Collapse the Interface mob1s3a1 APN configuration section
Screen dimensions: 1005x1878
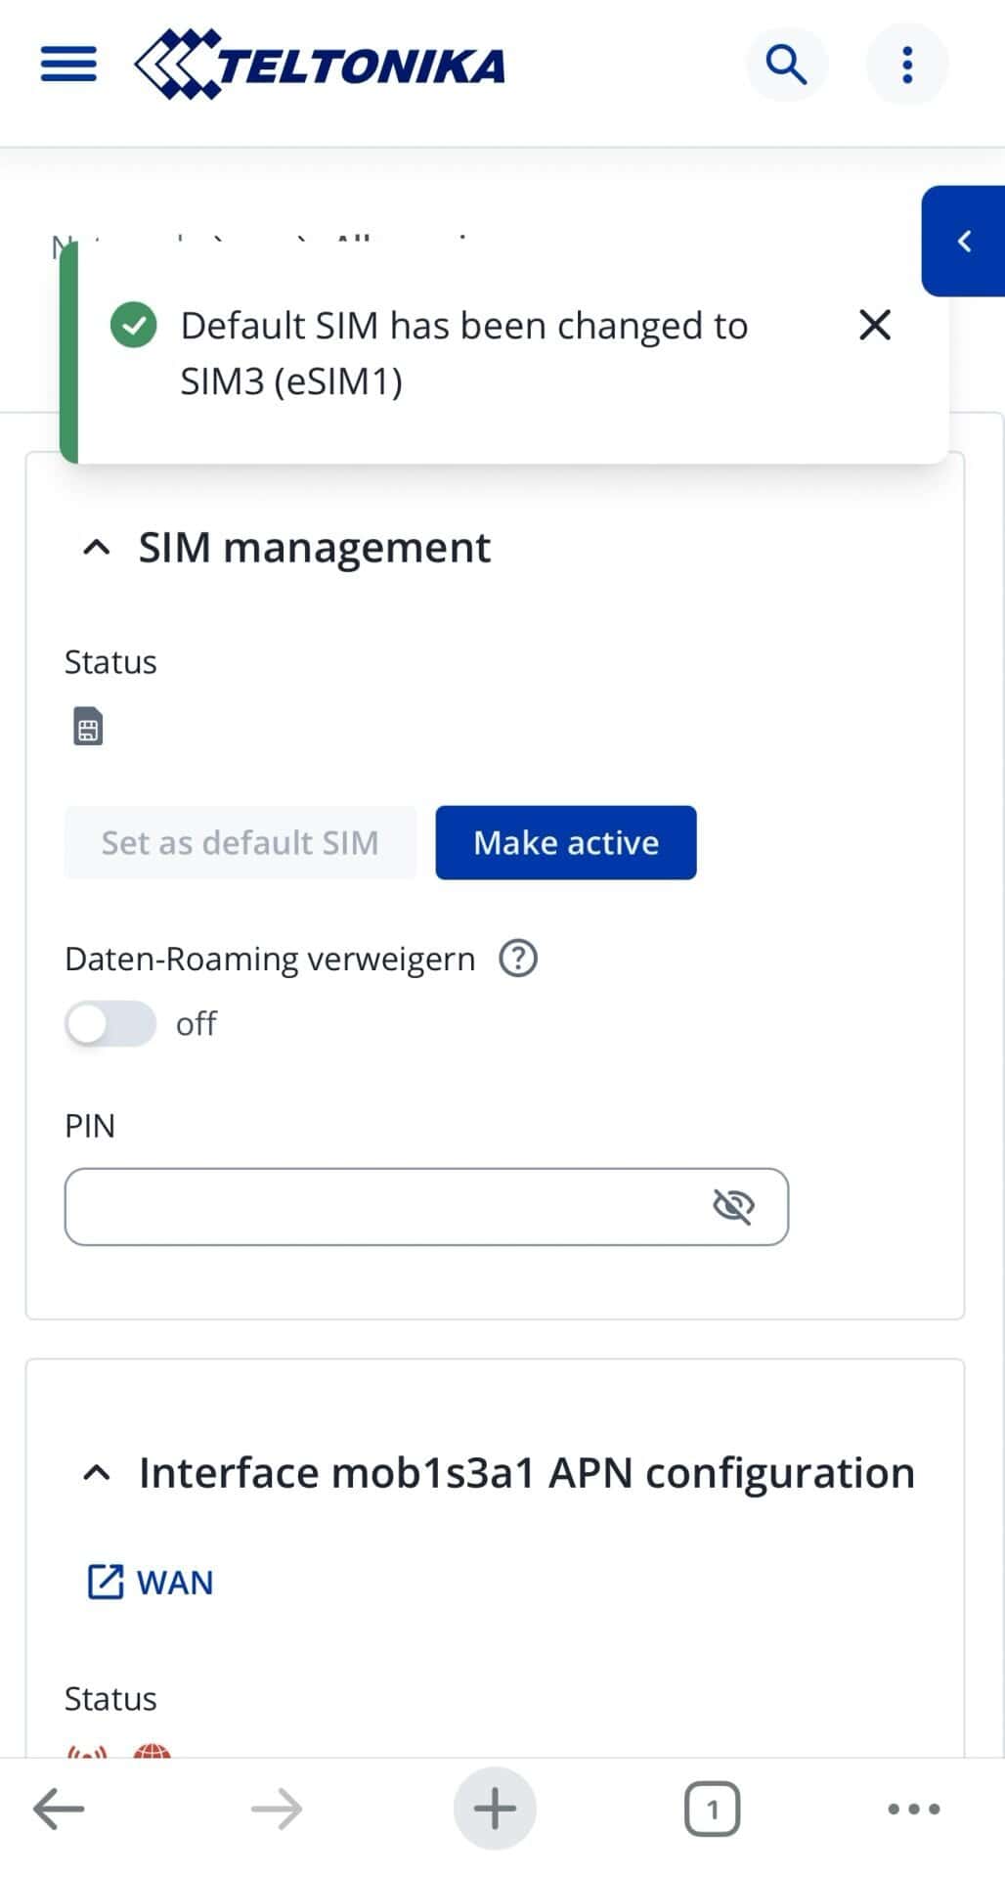(x=96, y=1471)
